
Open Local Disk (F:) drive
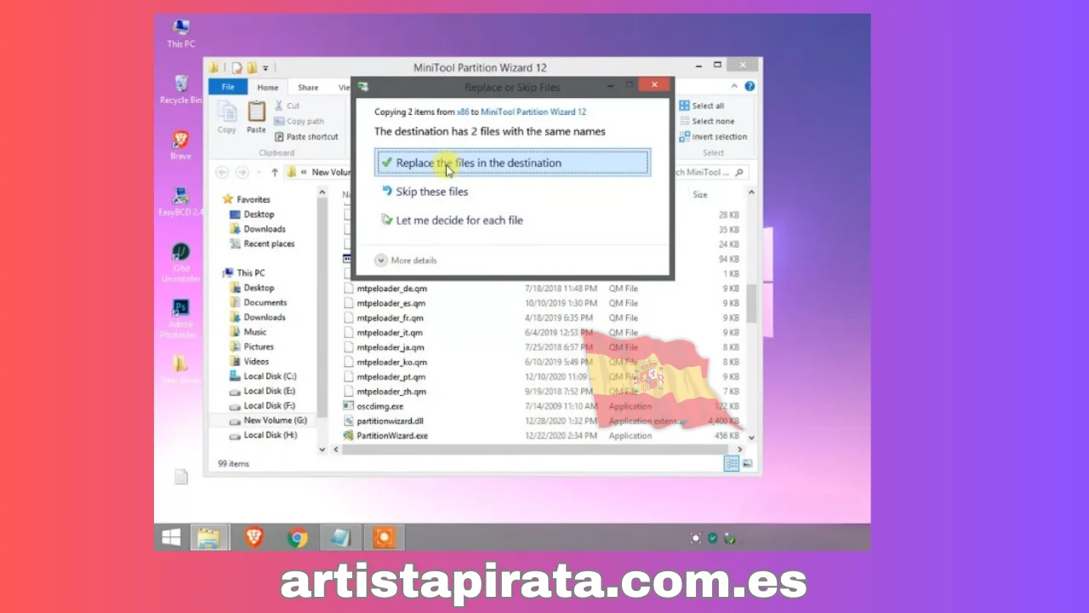[263, 405]
